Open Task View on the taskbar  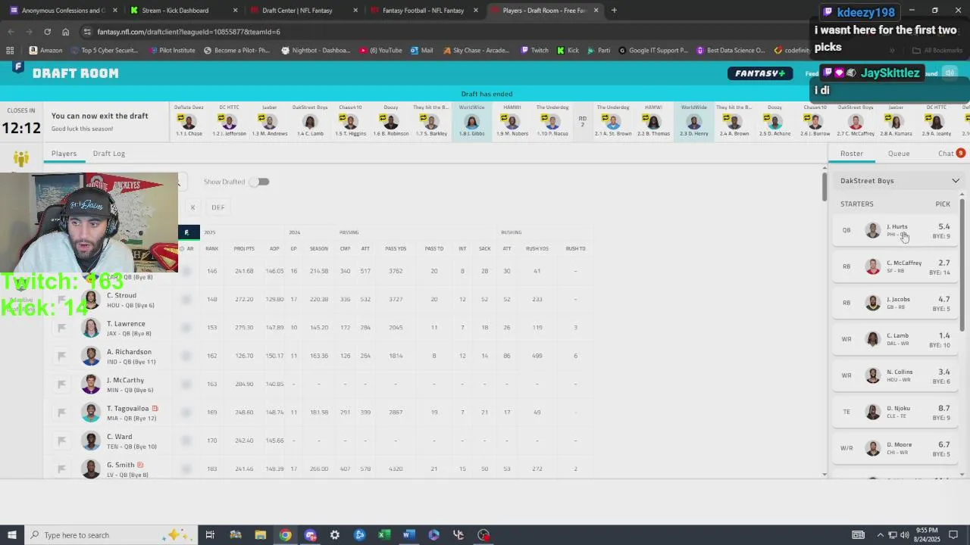[x=210, y=535]
